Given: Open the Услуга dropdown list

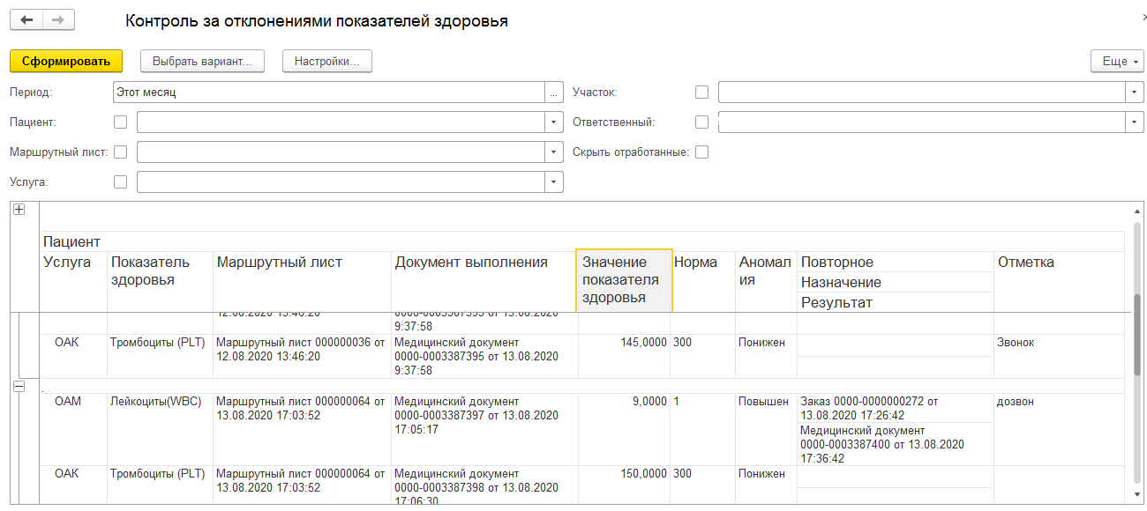Looking at the screenshot, I should click(554, 182).
